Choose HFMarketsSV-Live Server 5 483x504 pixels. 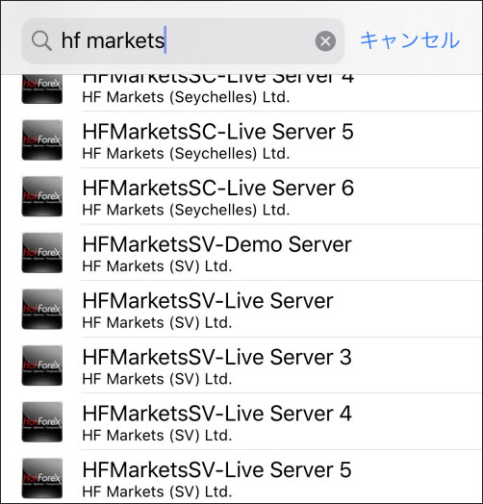[x=241, y=477]
